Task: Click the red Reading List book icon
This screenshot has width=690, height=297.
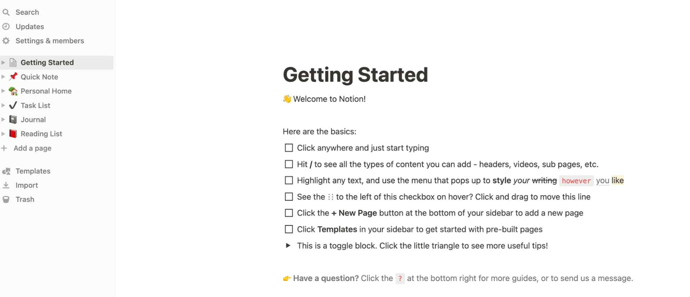Action: click(x=13, y=134)
